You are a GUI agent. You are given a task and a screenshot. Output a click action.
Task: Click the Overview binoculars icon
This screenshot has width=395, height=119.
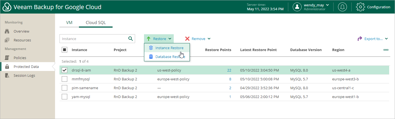[7, 31]
